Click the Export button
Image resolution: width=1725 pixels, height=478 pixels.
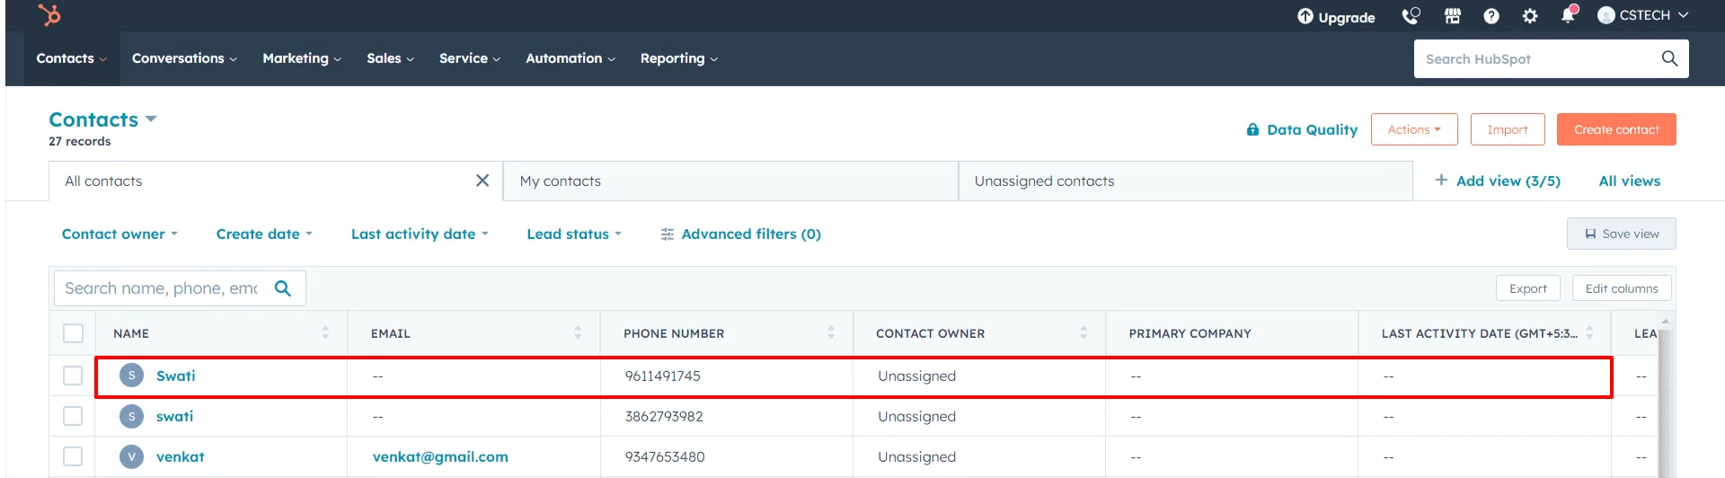point(1528,288)
